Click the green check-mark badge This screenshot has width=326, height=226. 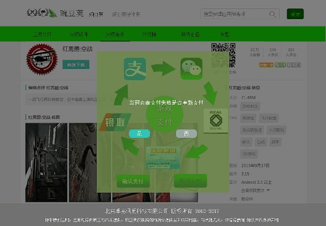[x=280, y=65]
